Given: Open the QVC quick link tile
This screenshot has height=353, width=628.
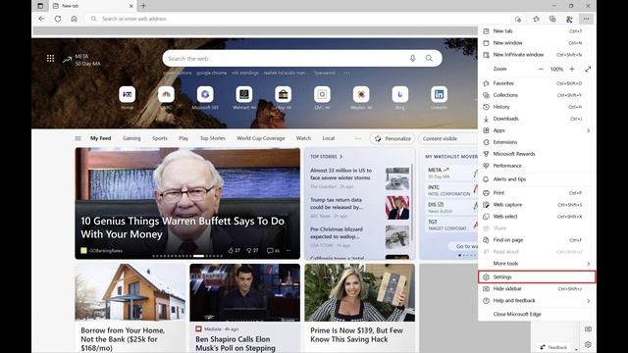Looking at the screenshot, I should [322, 98].
